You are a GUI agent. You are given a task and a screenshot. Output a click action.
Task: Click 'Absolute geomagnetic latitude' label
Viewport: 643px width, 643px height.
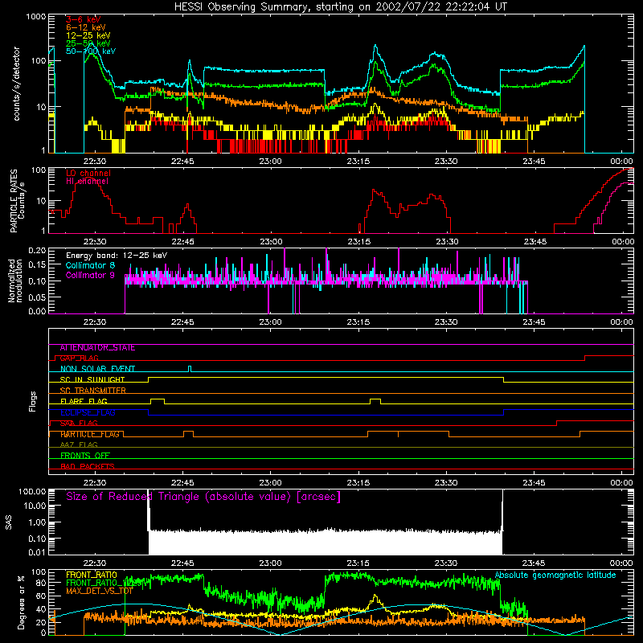555,575
